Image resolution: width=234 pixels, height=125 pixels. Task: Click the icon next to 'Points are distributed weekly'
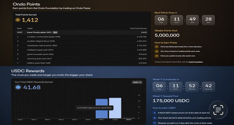157,47
